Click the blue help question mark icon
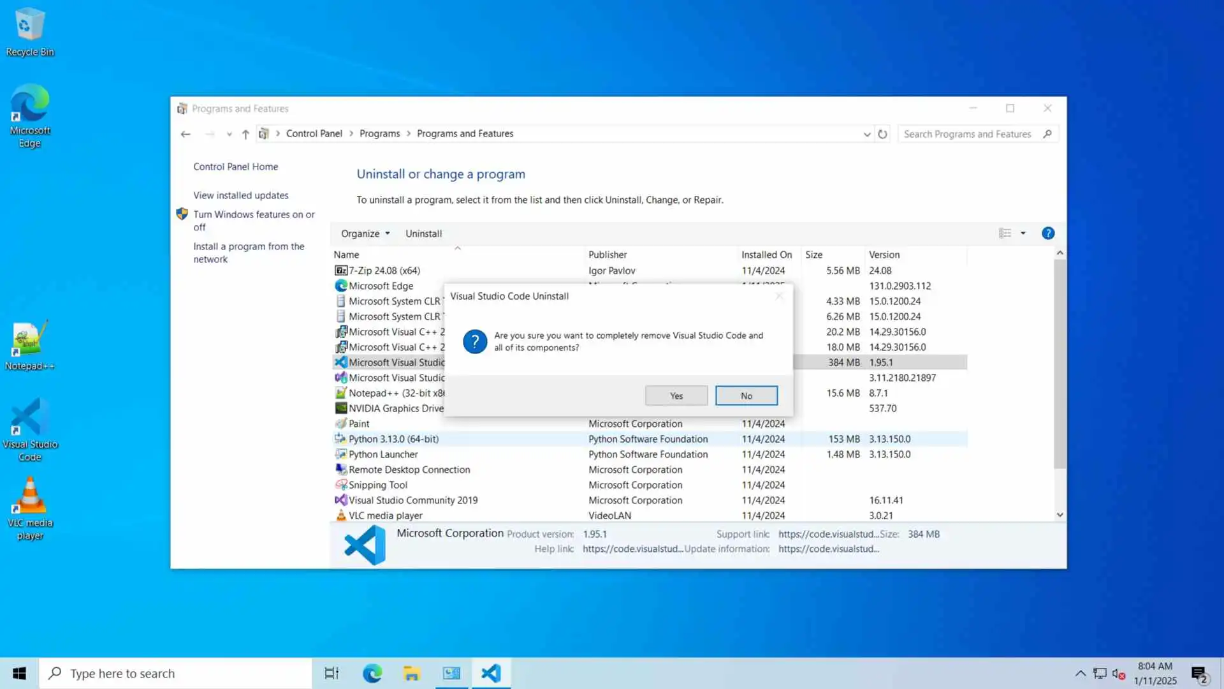The width and height of the screenshot is (1224, 689). [1047, 233]
